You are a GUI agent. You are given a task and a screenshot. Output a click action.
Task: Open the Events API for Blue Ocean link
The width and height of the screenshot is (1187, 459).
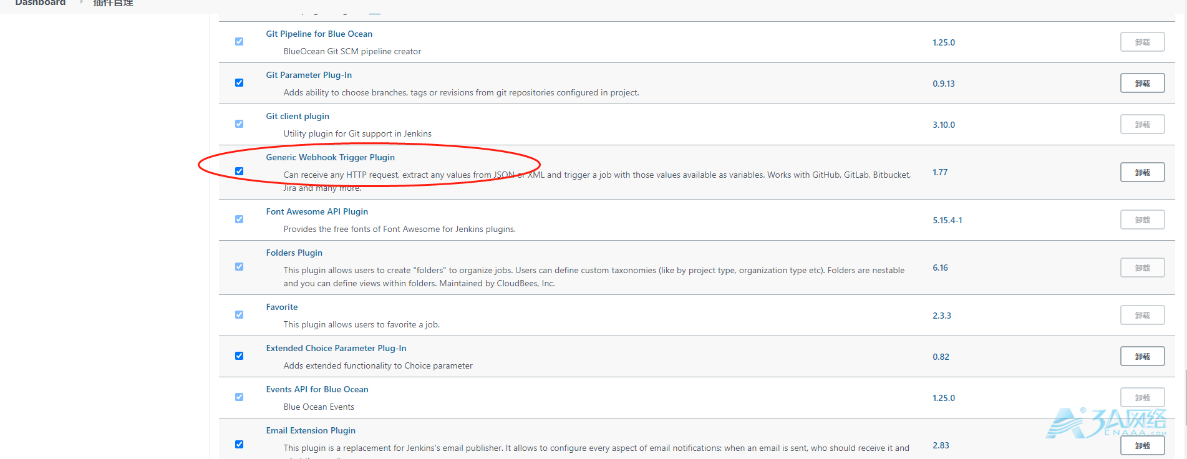pos(317,389)
